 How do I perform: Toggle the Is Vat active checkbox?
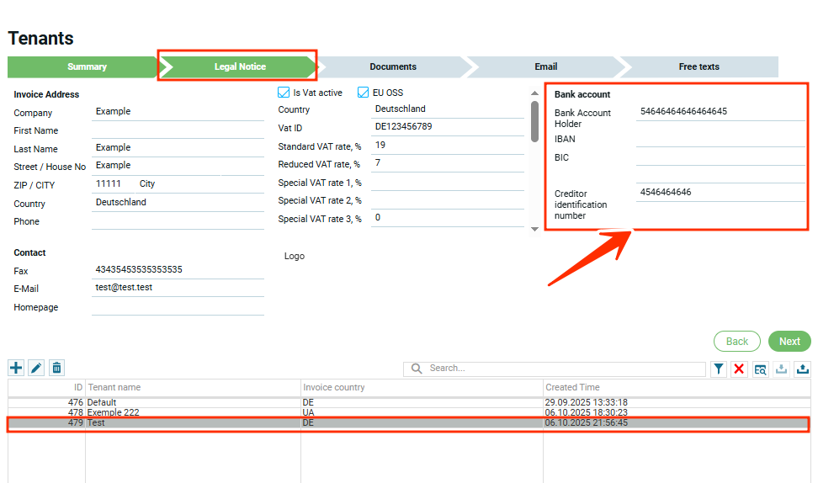pos(284,93)
